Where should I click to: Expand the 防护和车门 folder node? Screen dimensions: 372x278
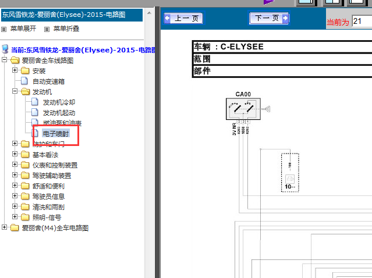15,144
